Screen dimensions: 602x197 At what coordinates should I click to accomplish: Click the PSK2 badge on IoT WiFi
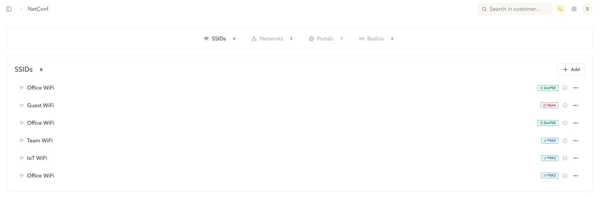pyautogui.click(x=550, y=158)
